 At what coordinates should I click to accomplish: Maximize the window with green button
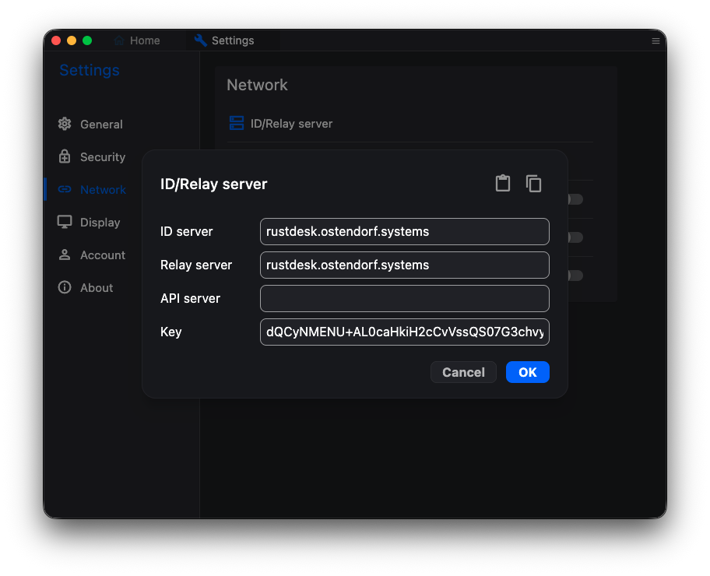(87, 40)
